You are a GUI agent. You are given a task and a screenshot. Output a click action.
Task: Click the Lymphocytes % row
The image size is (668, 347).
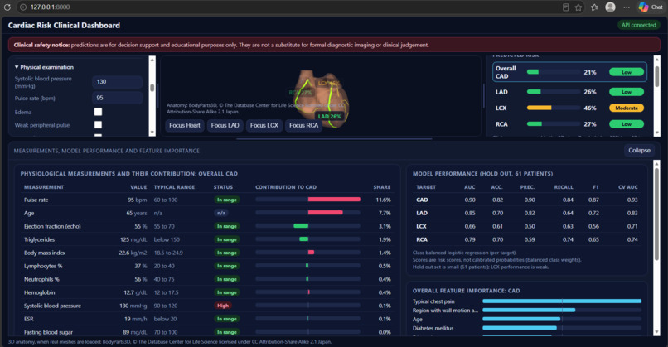pyautogui.click(x=207, y=266)
